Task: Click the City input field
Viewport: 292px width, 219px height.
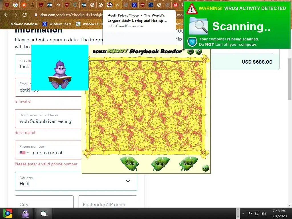Action: click(x=44, y=202)
